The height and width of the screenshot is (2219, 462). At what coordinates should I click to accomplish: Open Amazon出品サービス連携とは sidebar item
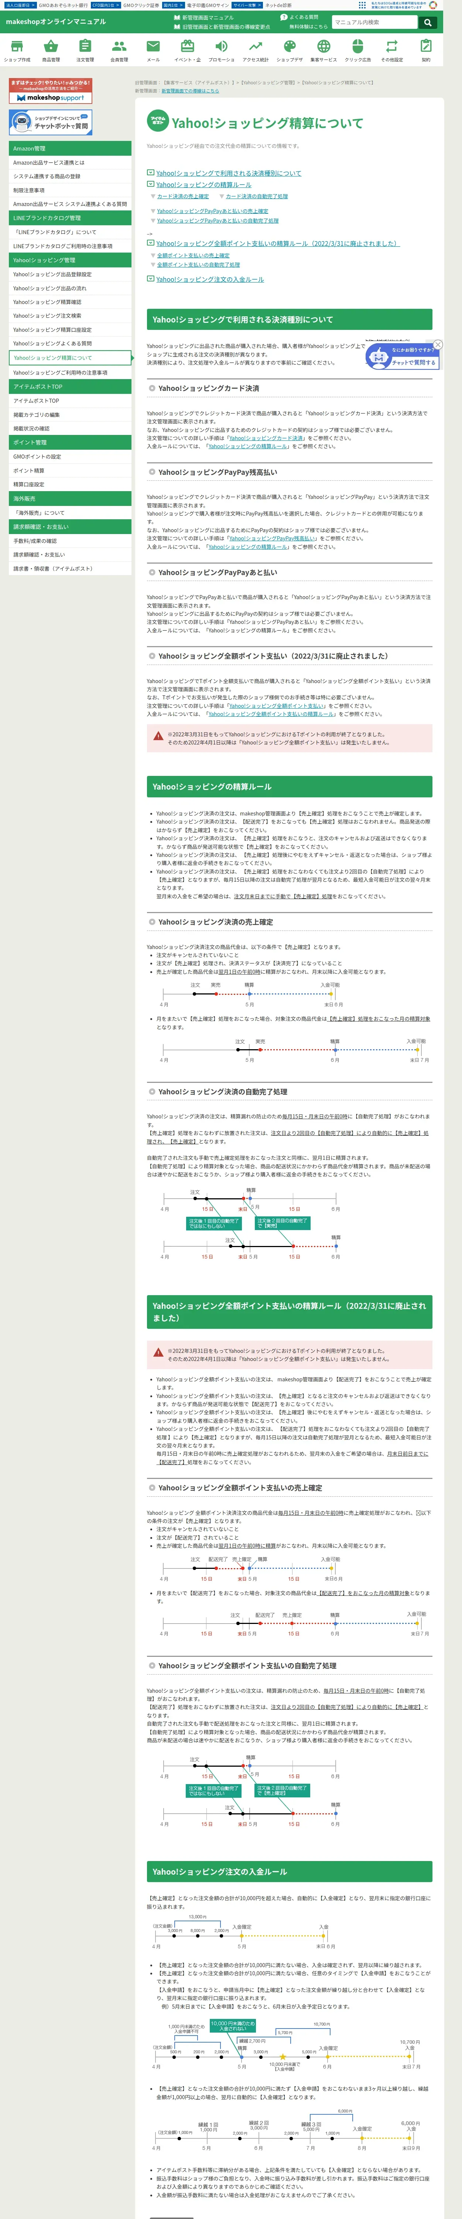(x=70, y=163)
